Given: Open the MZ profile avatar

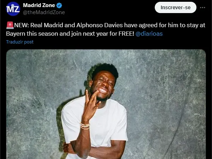Looking at the screenshot, I should (x=13, y=9).
